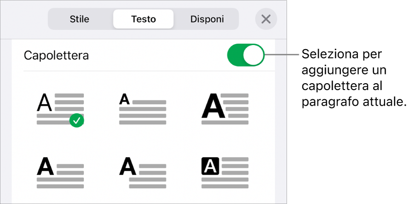This screenshot has width=415, height=204.
Task: Switch to the Stile tab
Action: (79, 19)
